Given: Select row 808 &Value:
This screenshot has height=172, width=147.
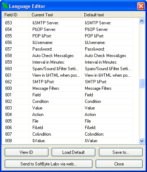Looking at the screenshot, I should click(67, 141).
